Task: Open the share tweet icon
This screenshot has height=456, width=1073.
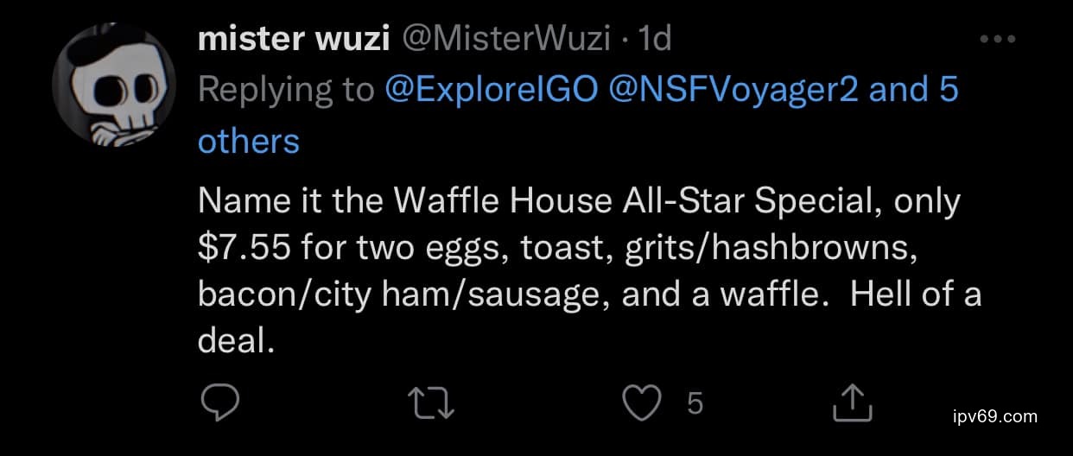Action: click(849, 403)
